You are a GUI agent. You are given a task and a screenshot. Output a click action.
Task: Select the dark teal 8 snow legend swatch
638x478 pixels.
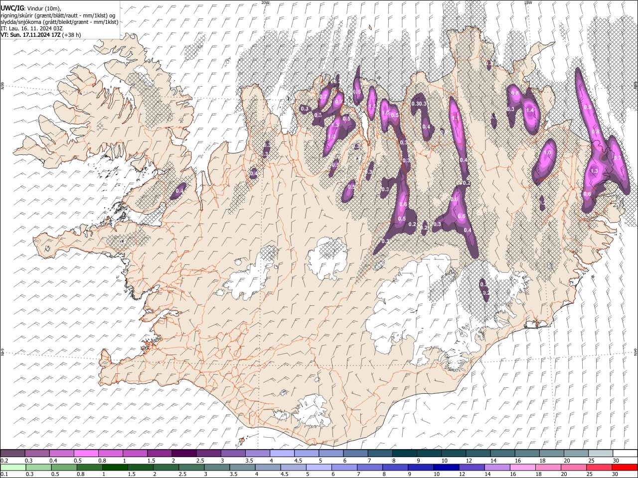tap(404, 453)
